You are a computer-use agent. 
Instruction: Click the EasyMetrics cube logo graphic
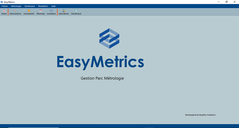pyautogui.click(x=109, y=38)
